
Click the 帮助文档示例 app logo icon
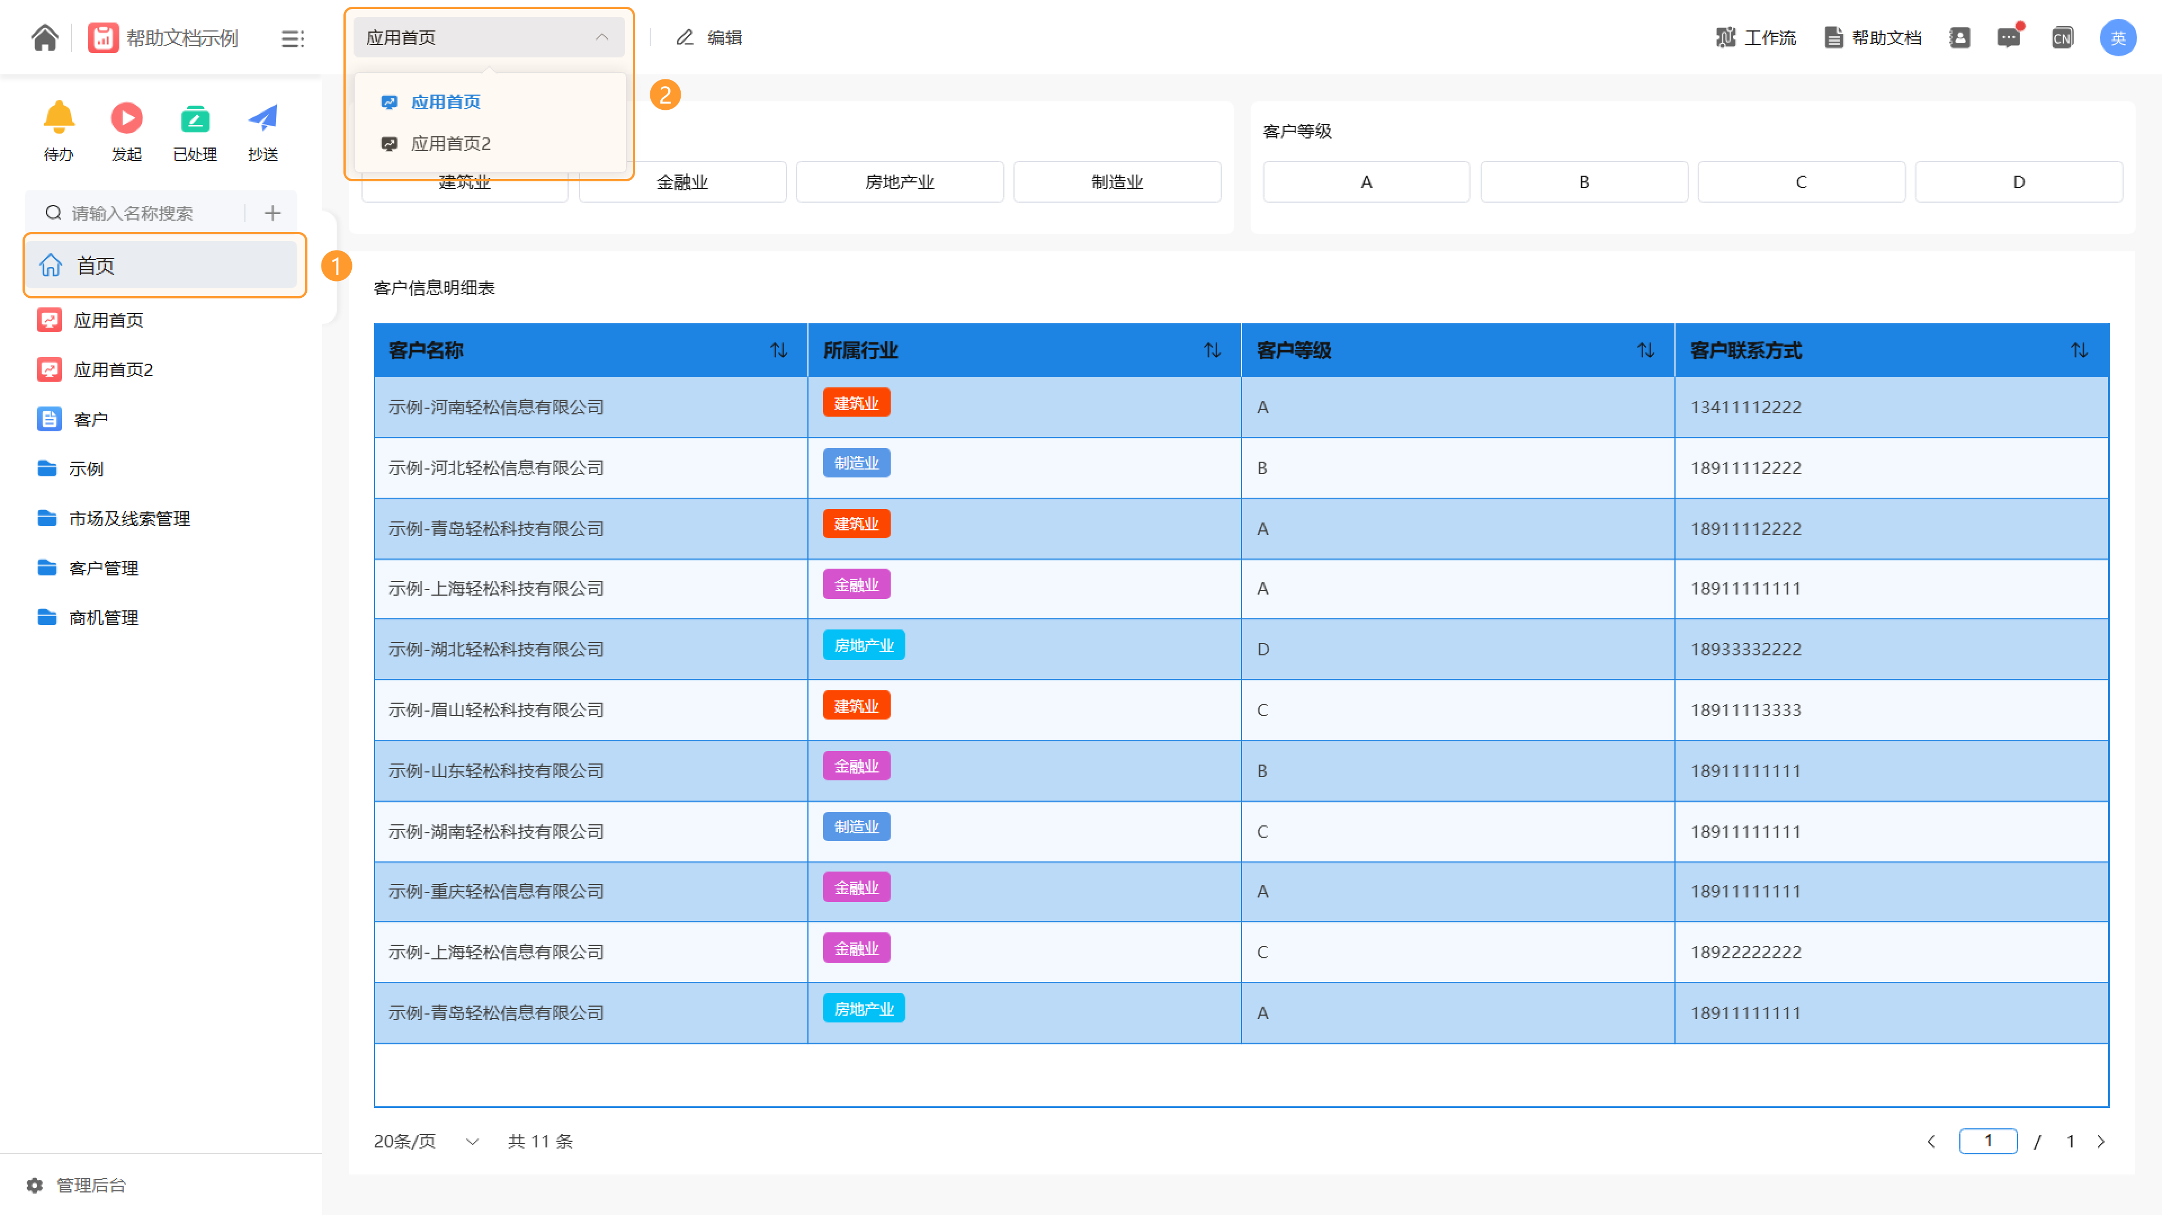click(x=103, y=38)
